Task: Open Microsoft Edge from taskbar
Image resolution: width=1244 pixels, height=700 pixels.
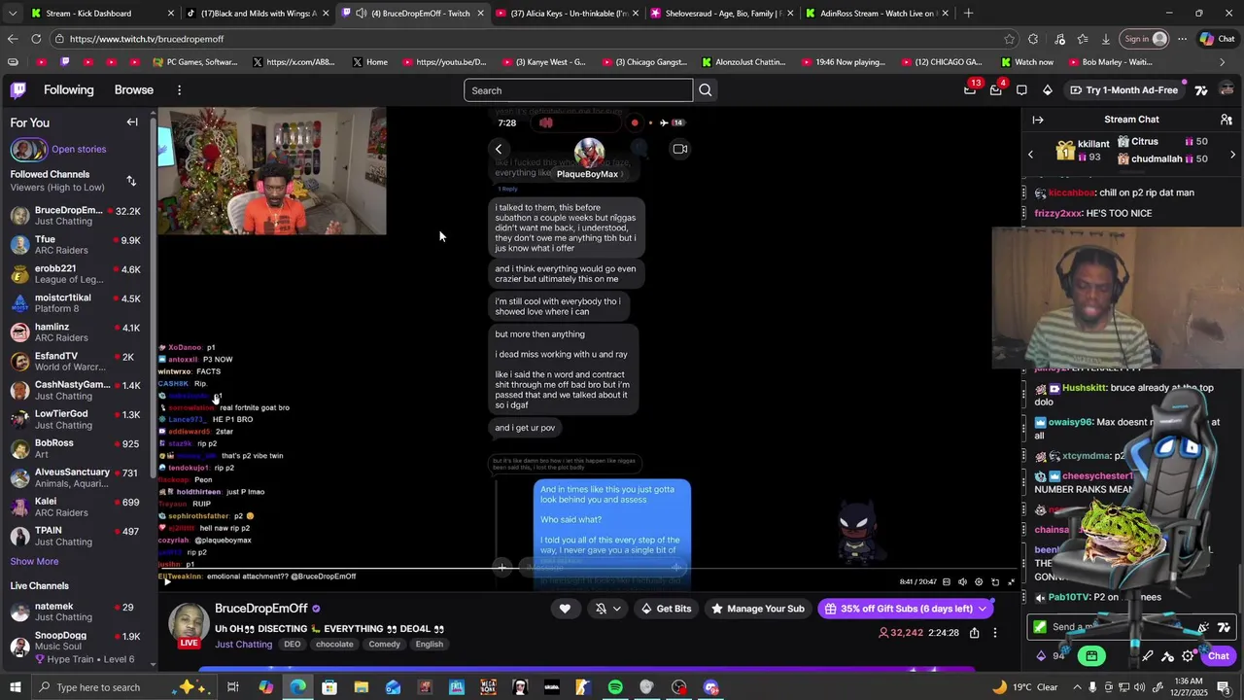Action: tap(297, 687)
